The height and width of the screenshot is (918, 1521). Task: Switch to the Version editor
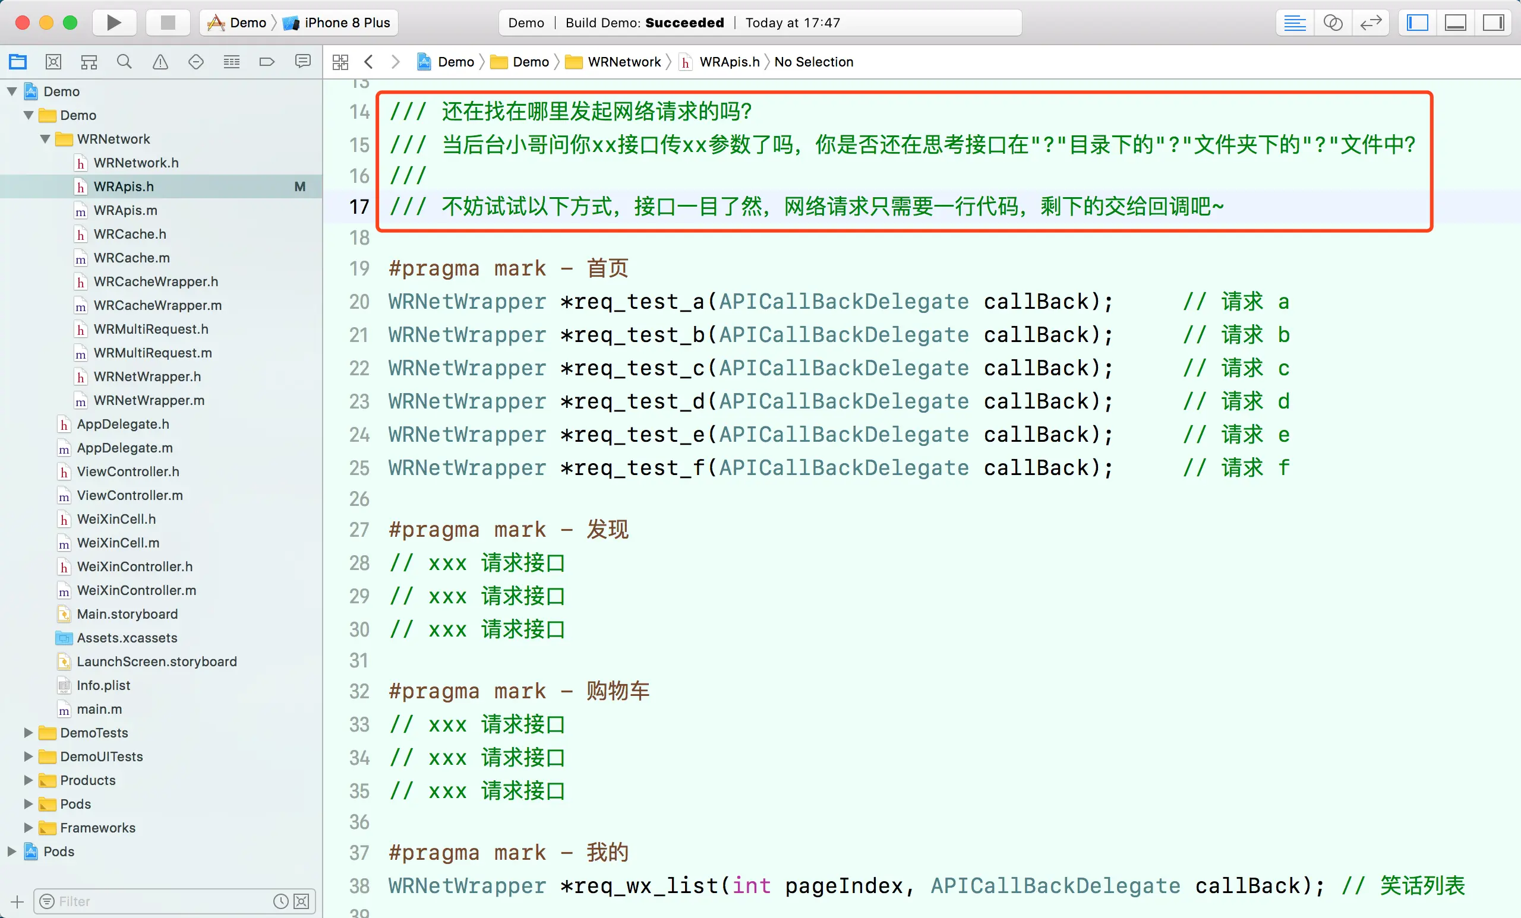click(1370, 23)
